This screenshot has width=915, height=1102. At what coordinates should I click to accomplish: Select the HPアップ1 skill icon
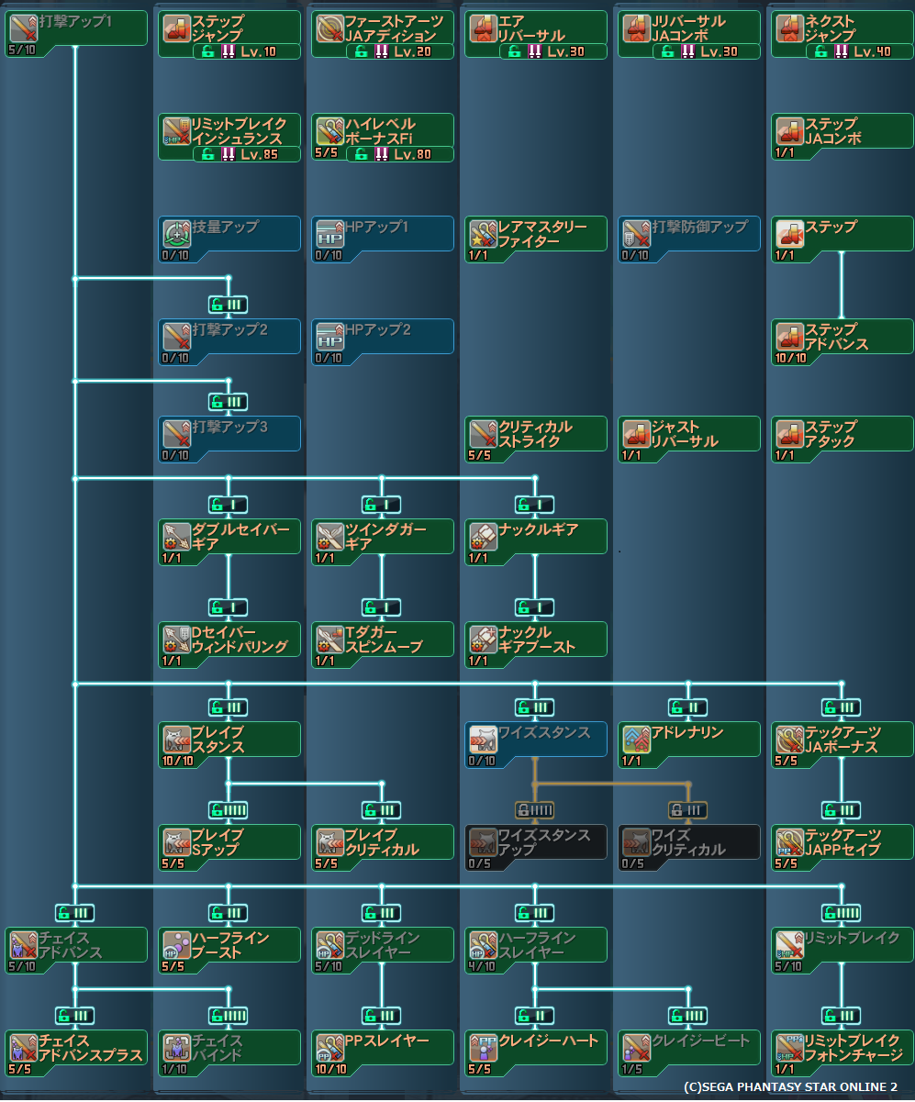(329, 234)
